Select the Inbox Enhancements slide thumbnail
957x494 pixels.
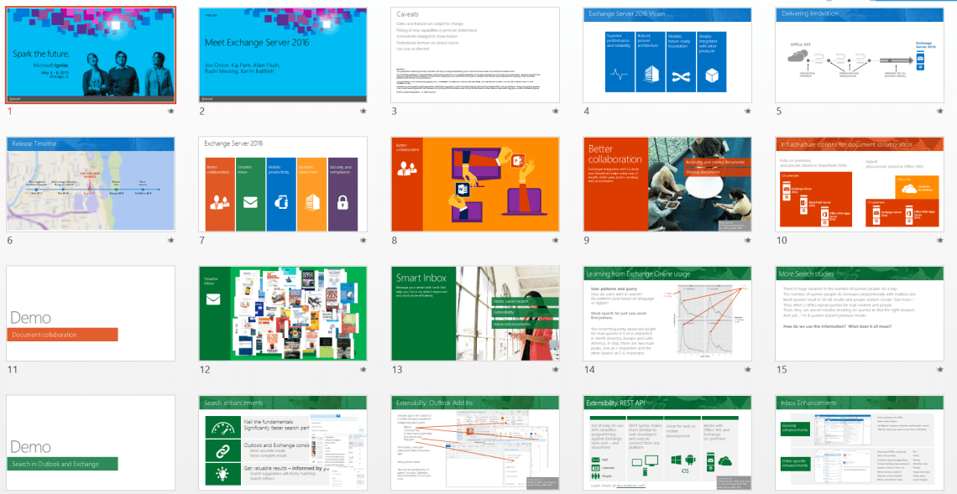point(860,442)
